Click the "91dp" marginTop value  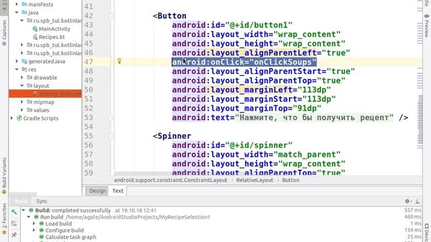307,108
